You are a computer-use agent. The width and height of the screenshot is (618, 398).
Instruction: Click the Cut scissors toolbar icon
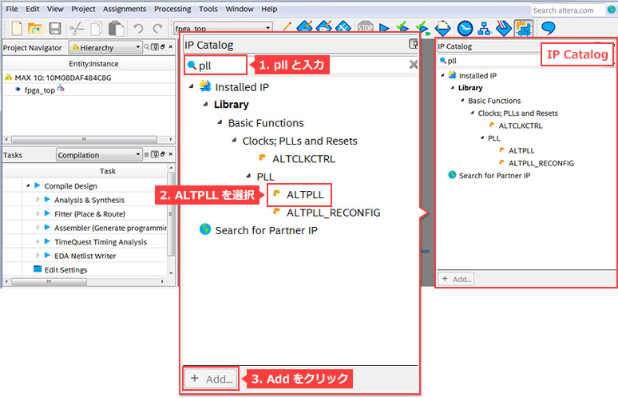pos(77,28)
